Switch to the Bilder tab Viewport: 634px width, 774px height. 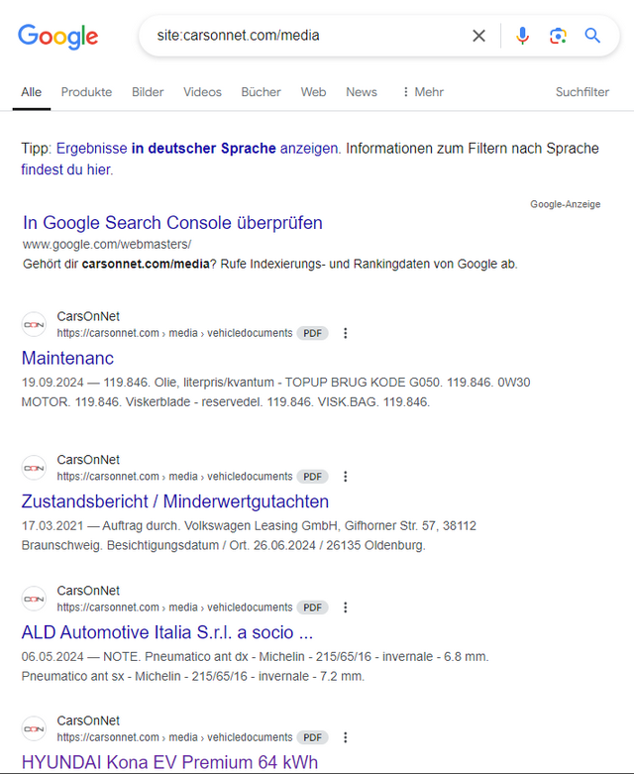tap(148, 92)
